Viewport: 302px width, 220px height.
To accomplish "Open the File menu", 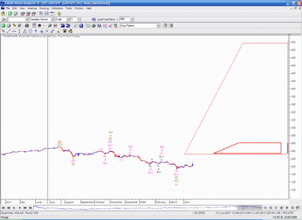I will pyautogui.click(x=8, y=8).
